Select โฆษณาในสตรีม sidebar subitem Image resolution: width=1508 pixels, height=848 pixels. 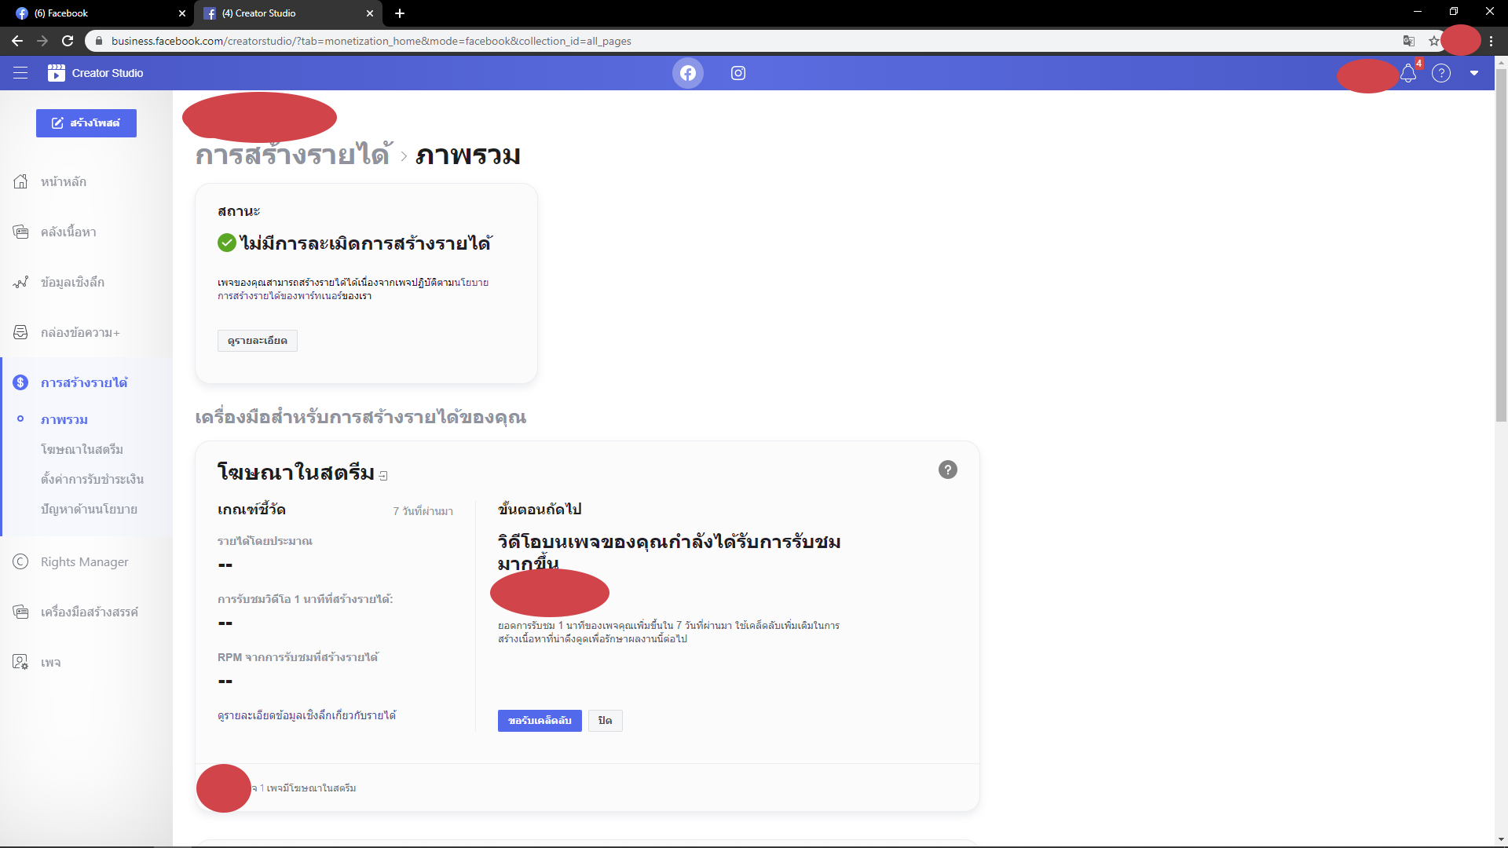pyautogui.click(x=82, y=449)
